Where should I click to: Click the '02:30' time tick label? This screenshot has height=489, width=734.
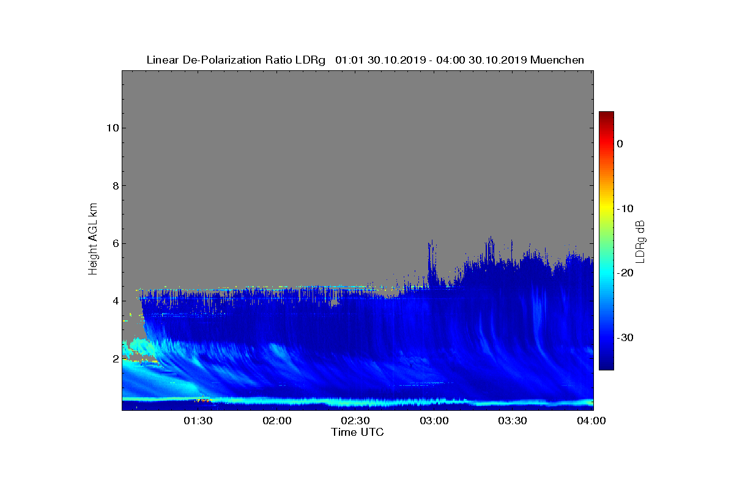coord(356,421)
